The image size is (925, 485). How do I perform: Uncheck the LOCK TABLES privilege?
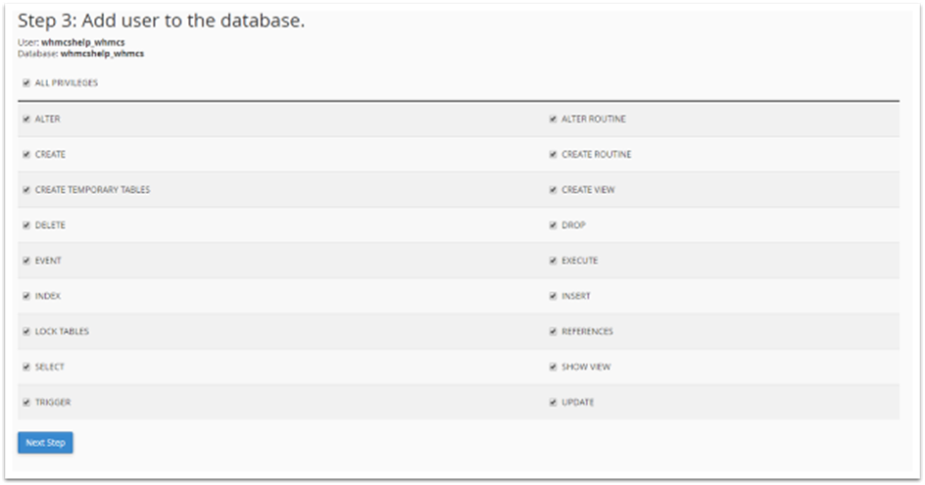[x=25, y=331]
